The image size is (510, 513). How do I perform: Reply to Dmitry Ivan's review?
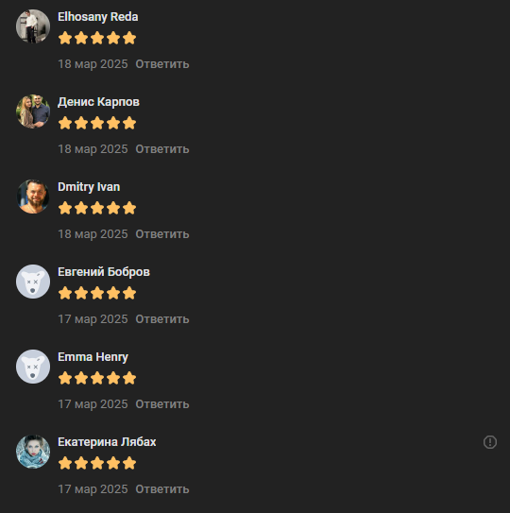162,234
